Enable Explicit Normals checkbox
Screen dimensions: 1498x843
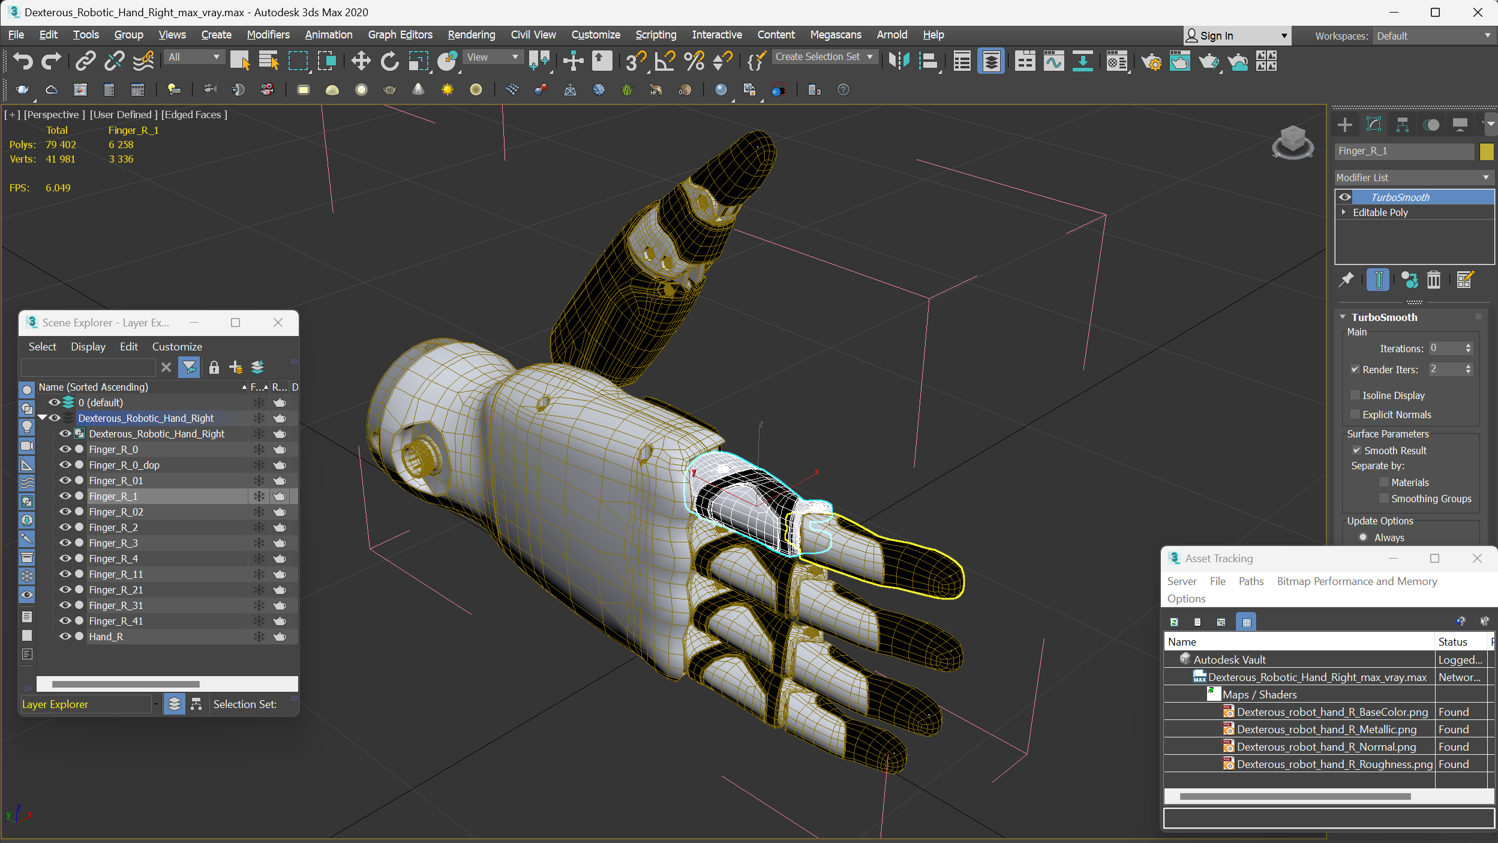[1355, 415]
